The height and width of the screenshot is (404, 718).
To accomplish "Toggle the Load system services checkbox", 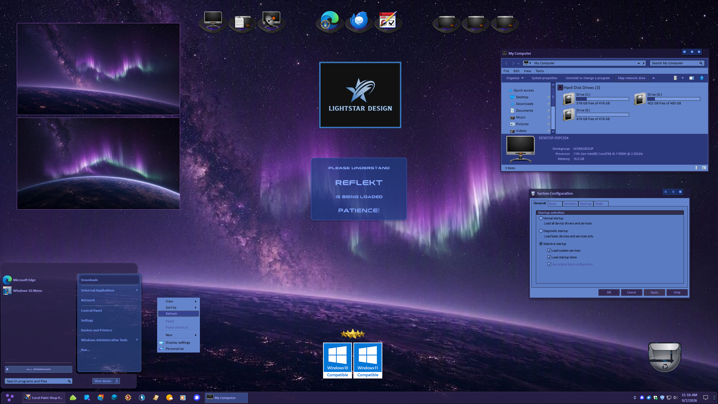I will (549, 250).
